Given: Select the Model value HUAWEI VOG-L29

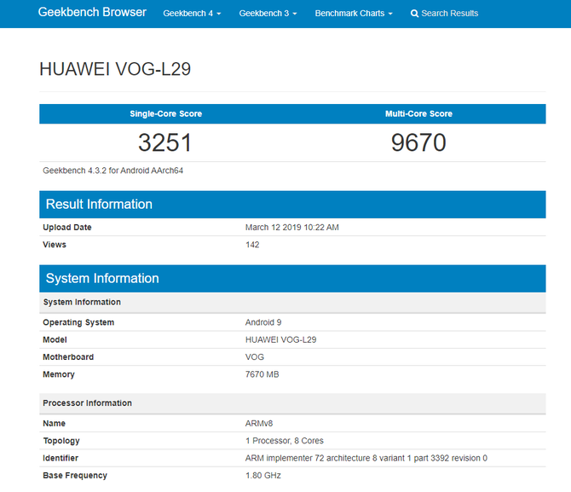Looking at the screenshot, I should pyautogui.click(x=280, y=339).
